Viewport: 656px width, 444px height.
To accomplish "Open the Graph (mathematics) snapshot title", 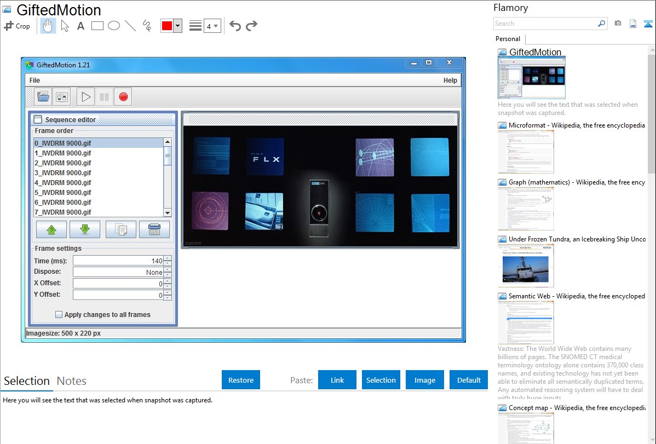I will click(577, 182).
